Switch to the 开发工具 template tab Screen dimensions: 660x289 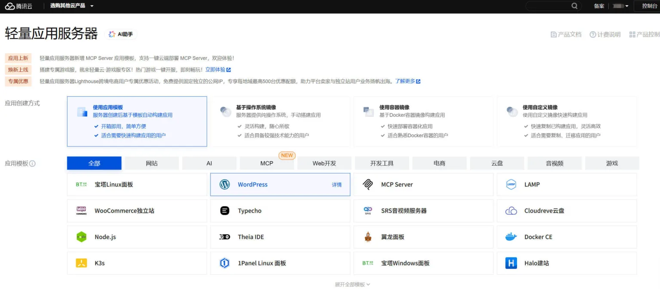click(382, 163)
